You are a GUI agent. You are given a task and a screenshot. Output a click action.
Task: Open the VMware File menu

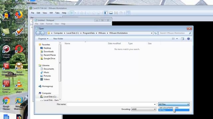coord(33,13)
